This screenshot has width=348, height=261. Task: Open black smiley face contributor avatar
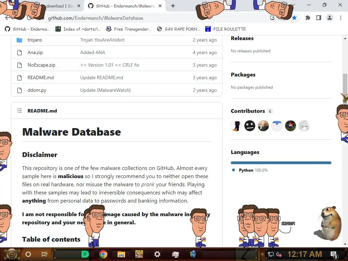point(250,126)
